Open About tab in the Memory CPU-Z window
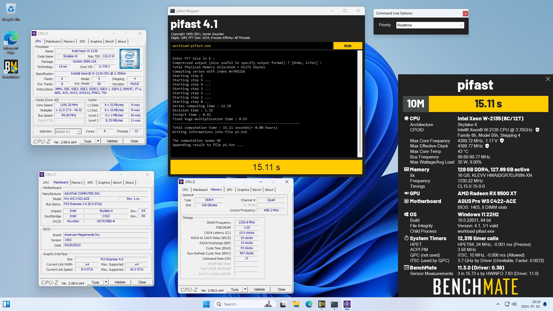The width and height of the screenshot is (553, 311). click(x=269, y=190)
